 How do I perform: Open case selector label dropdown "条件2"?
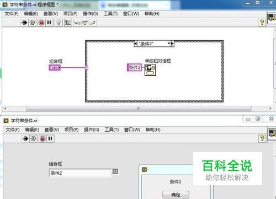[x=154, y=44]
